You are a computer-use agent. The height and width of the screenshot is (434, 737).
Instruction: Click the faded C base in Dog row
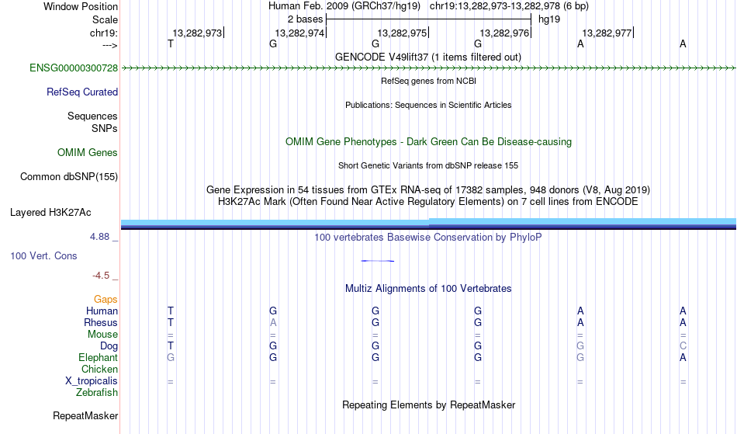tap(683, 346)
